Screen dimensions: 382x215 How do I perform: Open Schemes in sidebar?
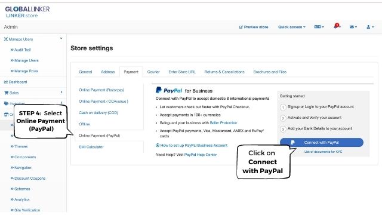(x=20, y=189)
